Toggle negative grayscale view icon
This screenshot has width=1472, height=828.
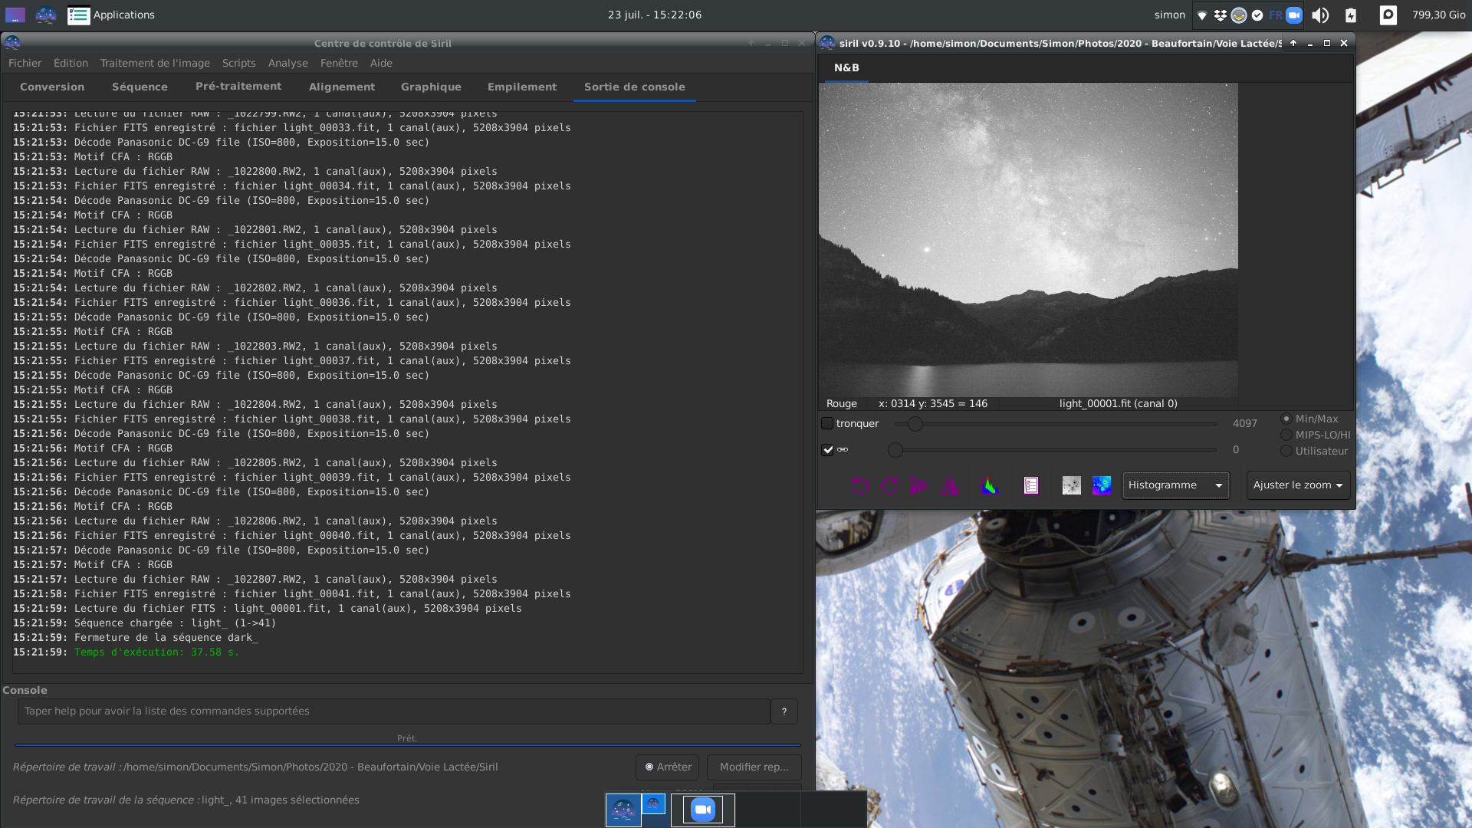coord(1071,485)
